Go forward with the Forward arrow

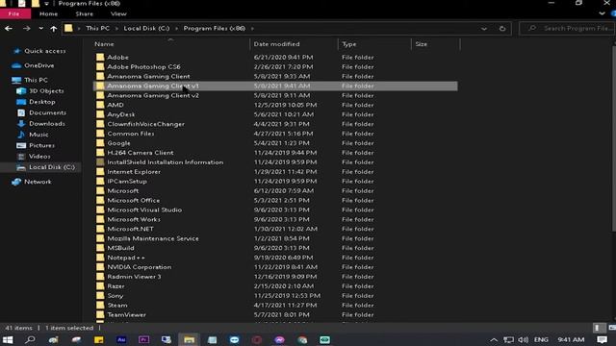coord(26,28)
